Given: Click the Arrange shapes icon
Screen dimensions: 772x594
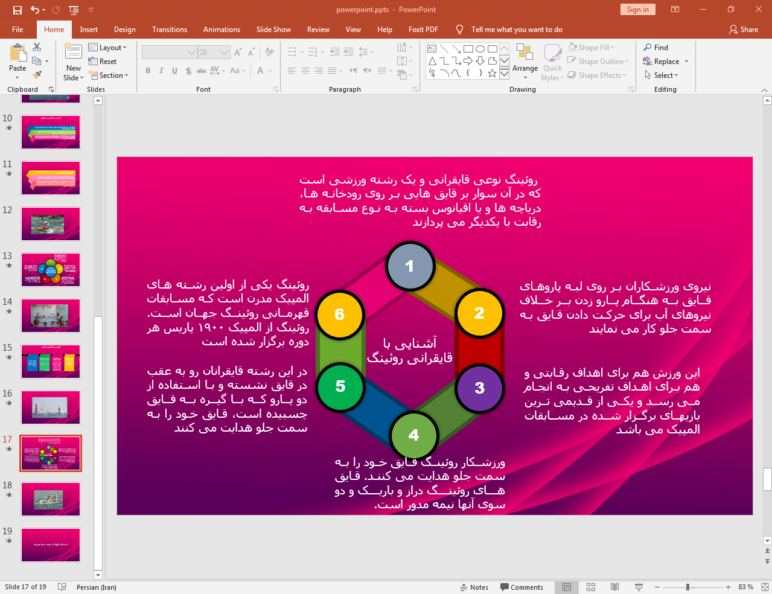Looking at the screenshot, I should [525, 52].
